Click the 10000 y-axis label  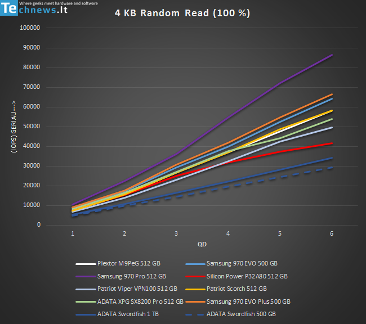(x=32, y=205)
